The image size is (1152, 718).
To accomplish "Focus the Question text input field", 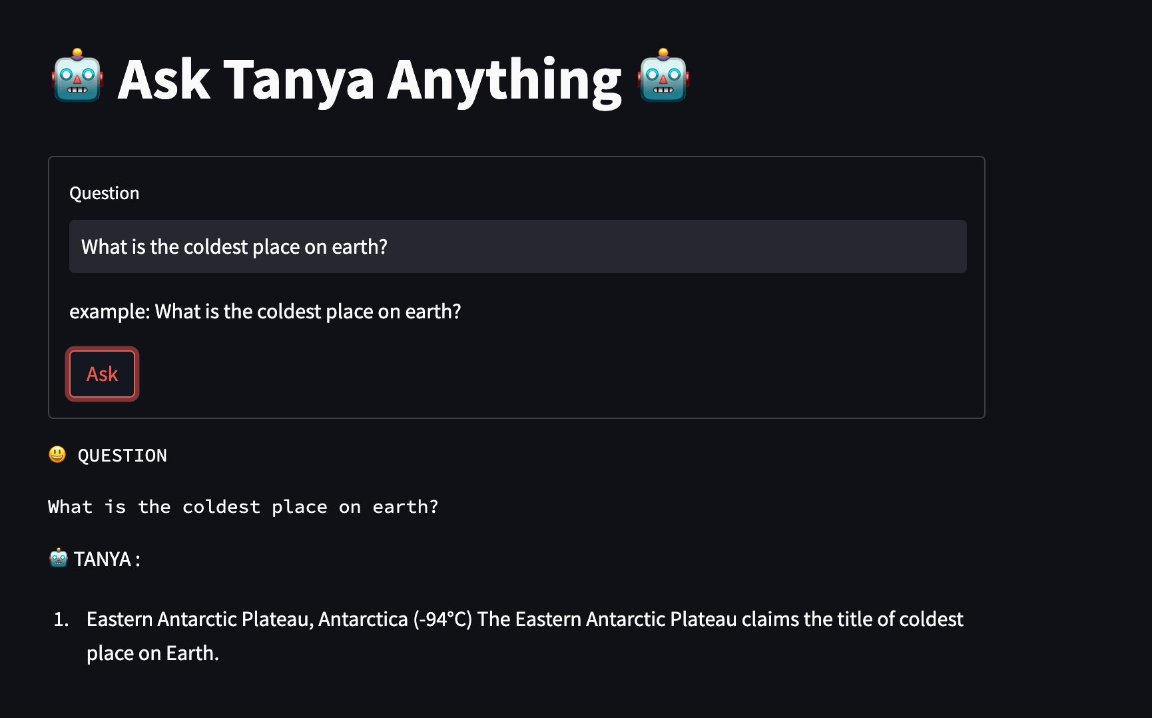I will 517,246.
